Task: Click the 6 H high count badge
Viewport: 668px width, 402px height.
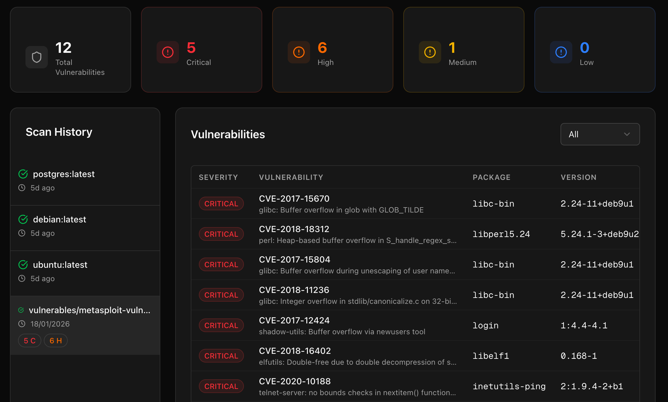Action: (56, 340)
